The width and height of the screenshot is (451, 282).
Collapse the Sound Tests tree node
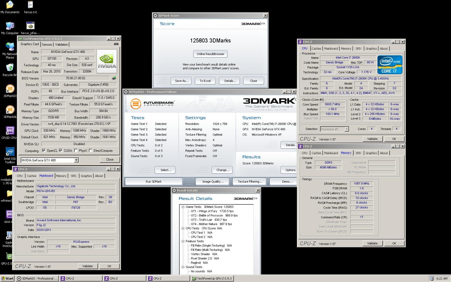[x=183, y=267]
